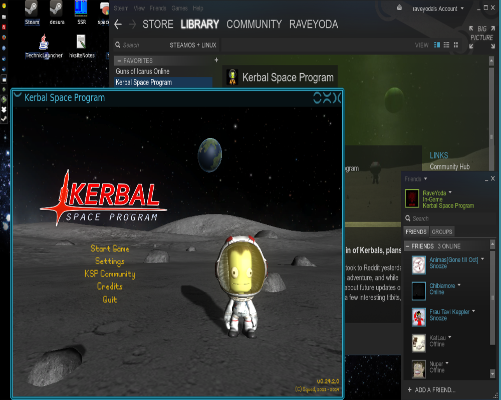Click the Kerbal Space Program game icon in library
Screen dimensions: 501x400
[x=232, y=77]
